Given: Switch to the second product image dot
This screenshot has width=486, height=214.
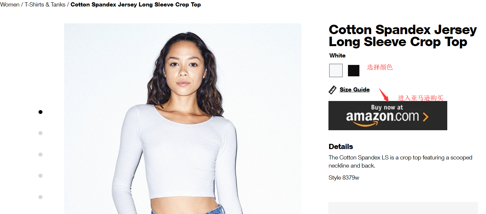Looking at the screenshot, I should click(x=40, y=133).
